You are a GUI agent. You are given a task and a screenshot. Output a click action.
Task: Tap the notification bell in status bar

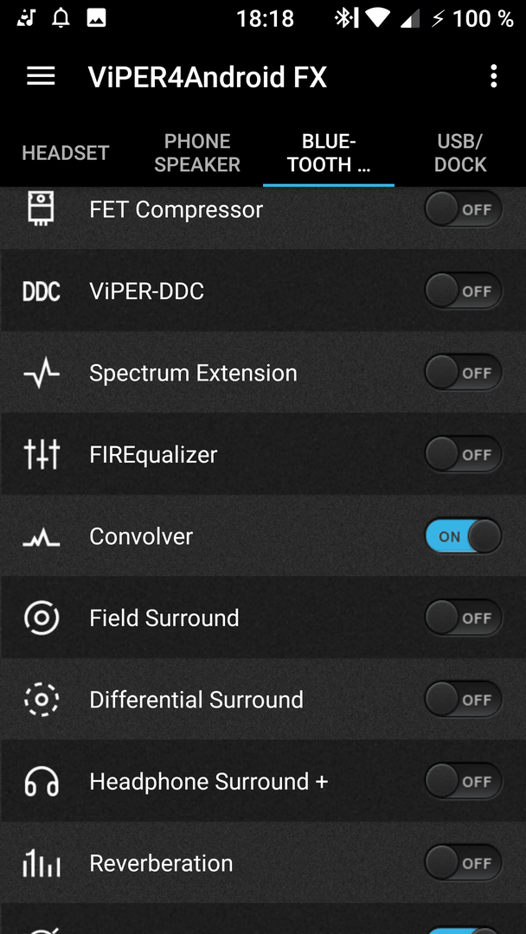click(x=61, y=18)
